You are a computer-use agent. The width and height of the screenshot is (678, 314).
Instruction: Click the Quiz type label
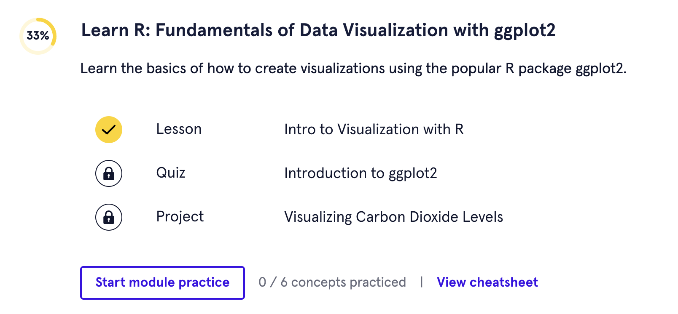tap(171, 173)
